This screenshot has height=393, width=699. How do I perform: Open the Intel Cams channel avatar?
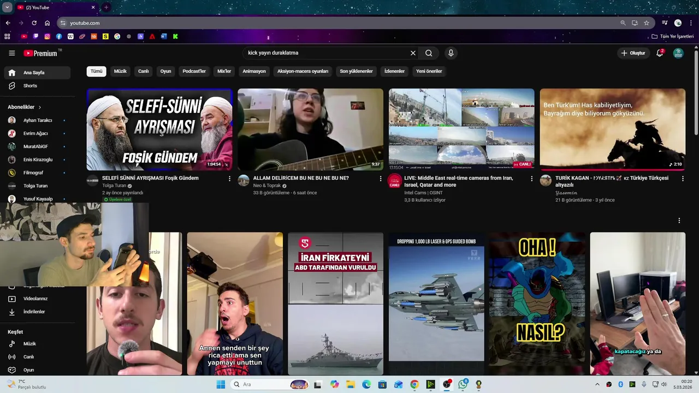394,181
